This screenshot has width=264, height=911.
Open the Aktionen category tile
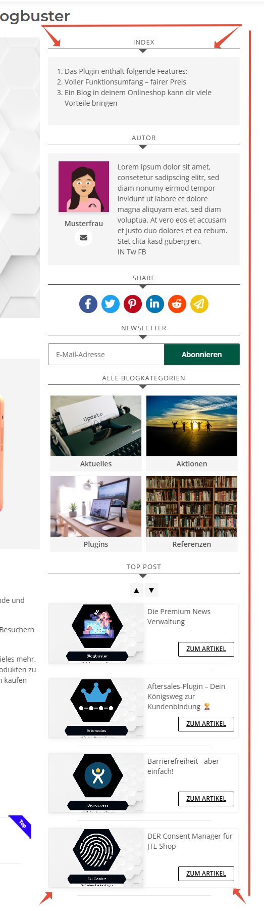(x=192, y=433)
